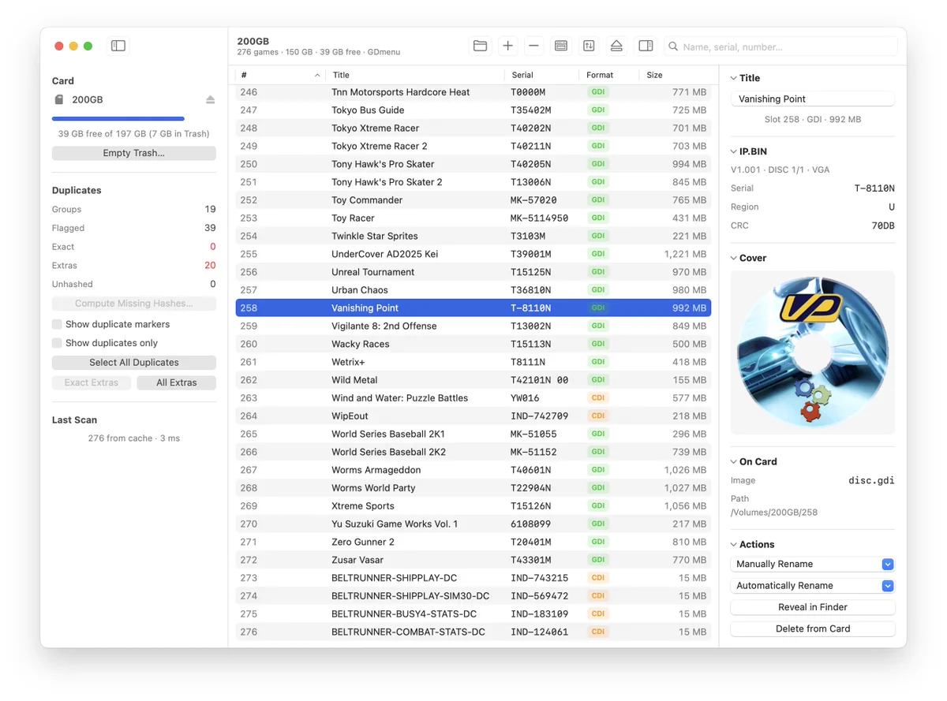Eject the 200GB card in sidebar
This screenshot has height=701, width=947.
pyautogui.click(x=210, y=99)
